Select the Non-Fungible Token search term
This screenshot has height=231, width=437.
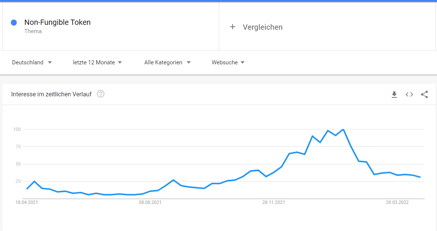pyautogui.click(x=57, y=22)
